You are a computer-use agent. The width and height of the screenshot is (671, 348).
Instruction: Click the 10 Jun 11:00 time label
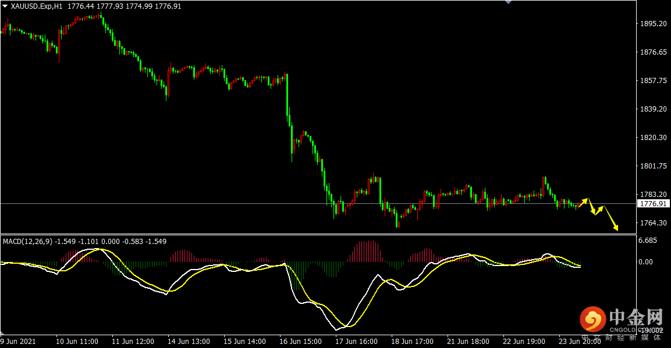[77, 342]
